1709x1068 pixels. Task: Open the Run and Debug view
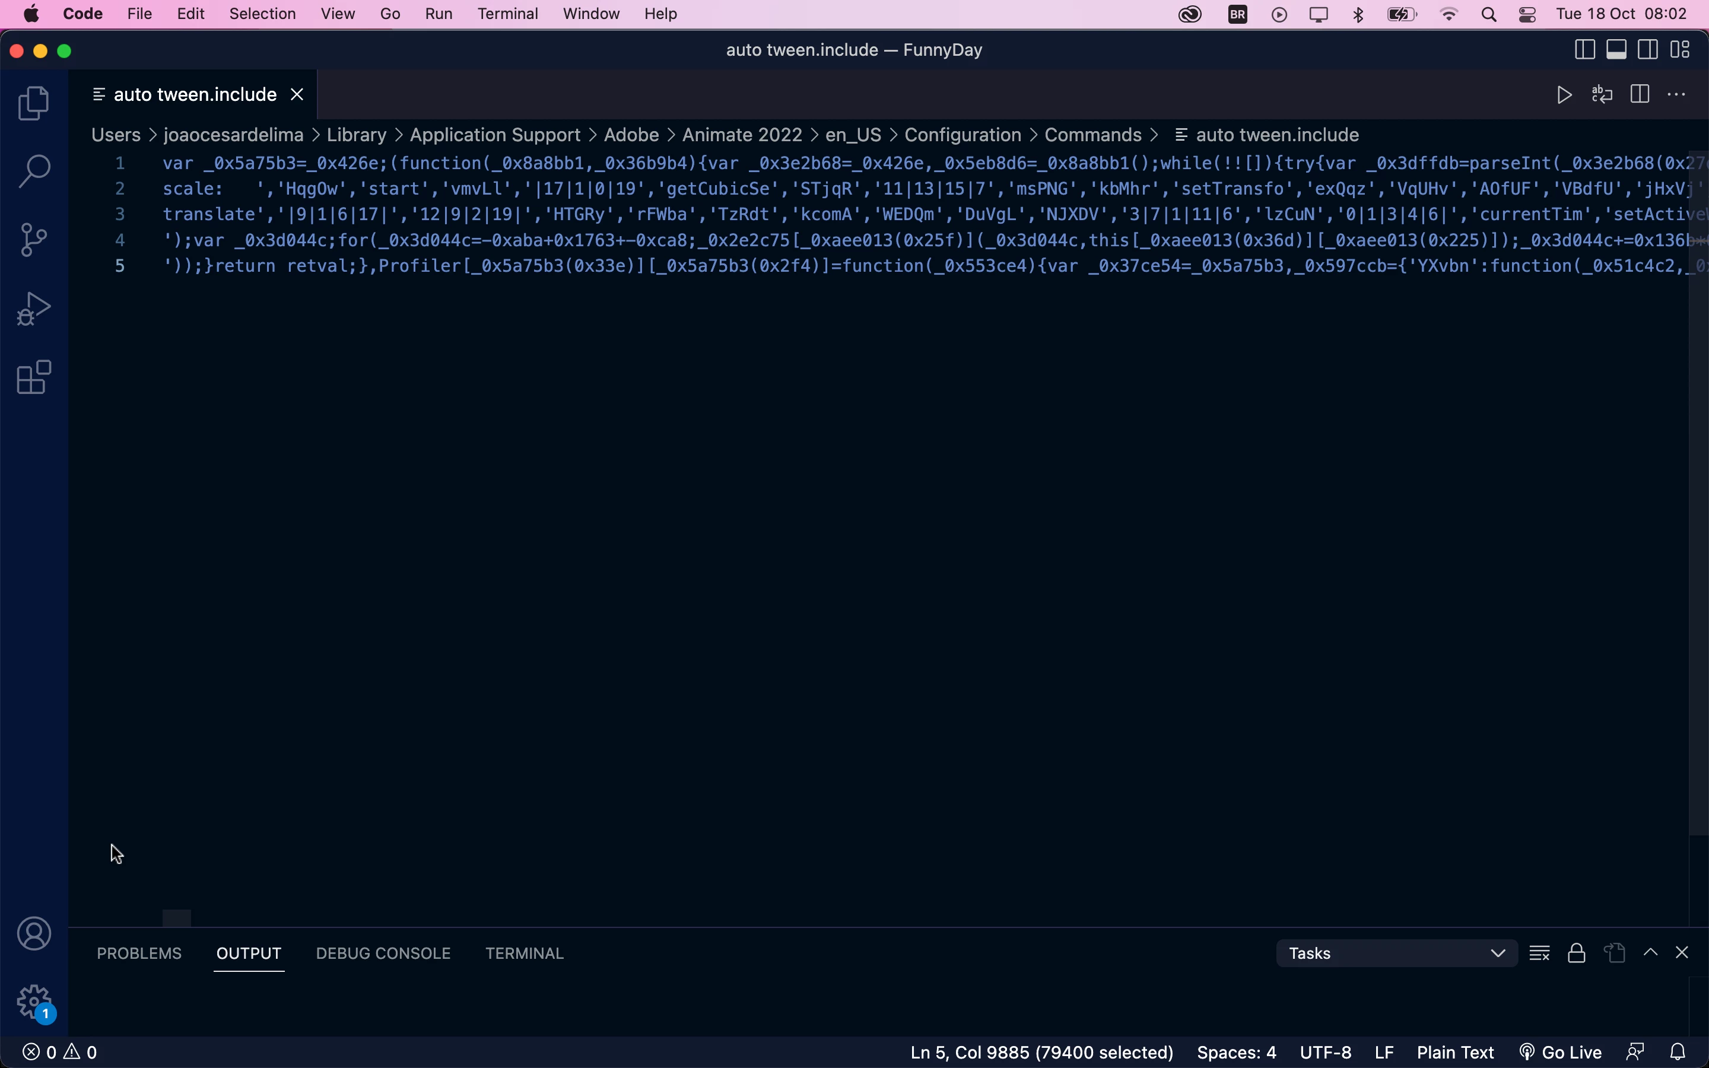pyautogui.click(x=33, y=309)
